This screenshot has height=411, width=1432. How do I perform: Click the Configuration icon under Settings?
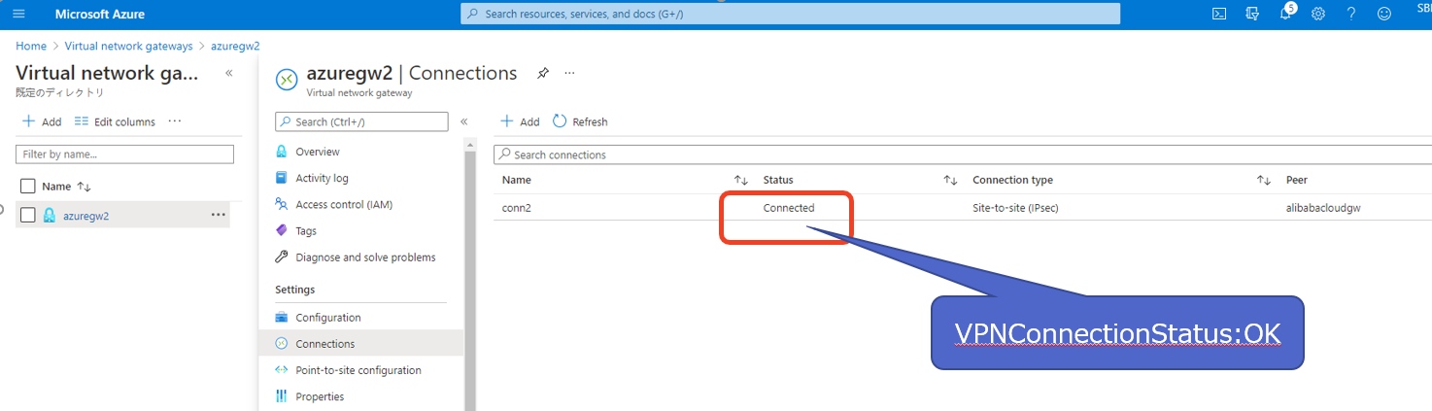tap(282, 318)
